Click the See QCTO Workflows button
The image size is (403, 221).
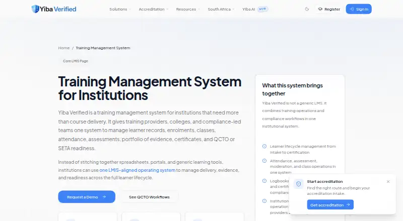pyautogui.click(x=149, y=197)
